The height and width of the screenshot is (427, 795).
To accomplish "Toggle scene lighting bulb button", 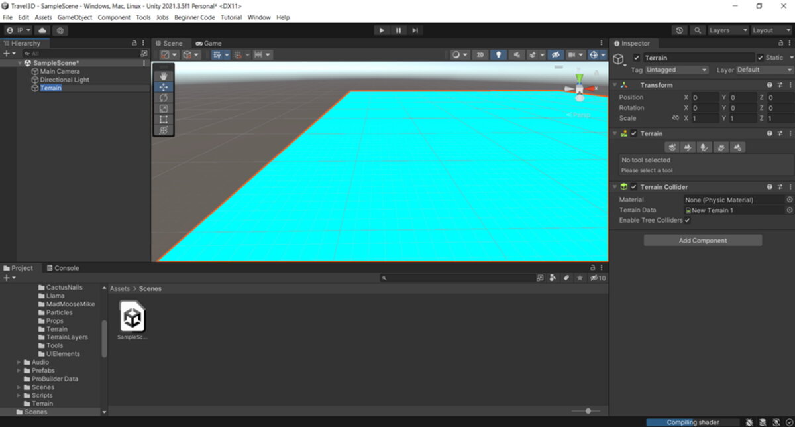I will click(499, 55).
